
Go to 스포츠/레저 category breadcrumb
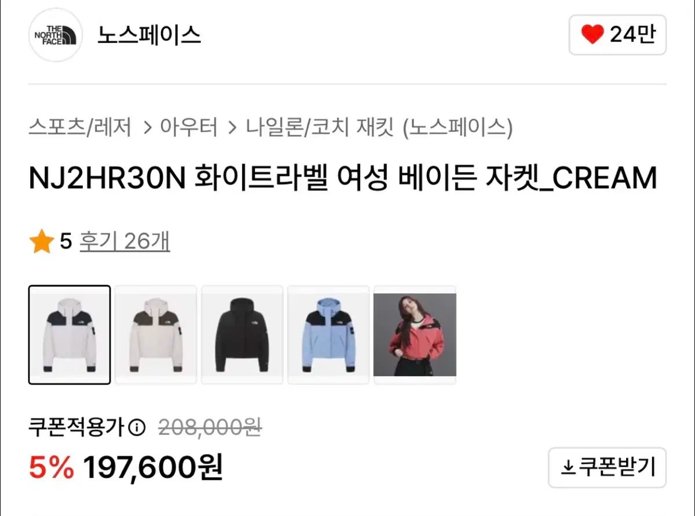point(81,127)
